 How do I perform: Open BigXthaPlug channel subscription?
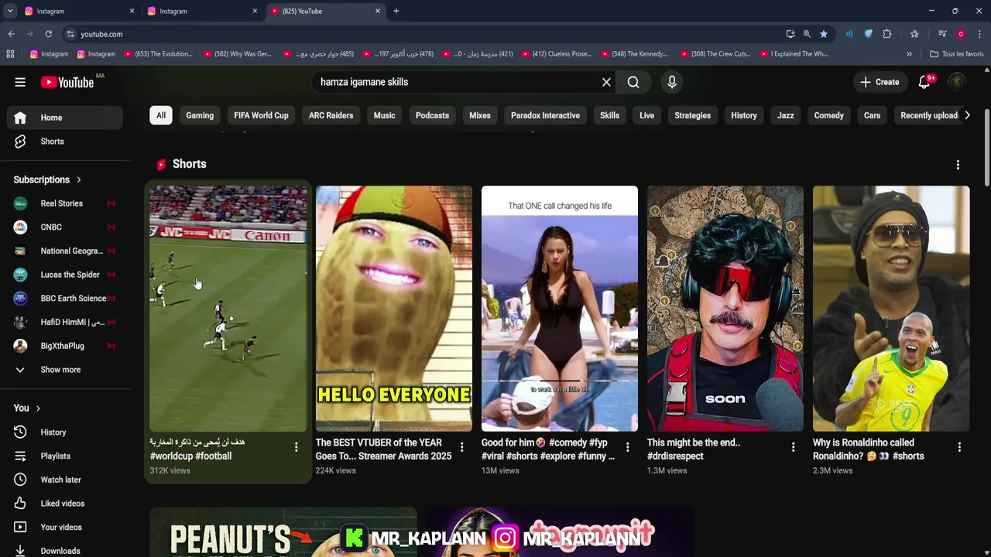[65, 346]
